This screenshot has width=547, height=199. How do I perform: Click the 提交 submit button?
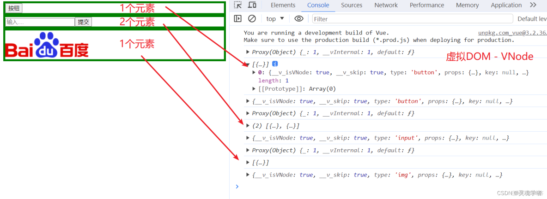pos(83,22)
